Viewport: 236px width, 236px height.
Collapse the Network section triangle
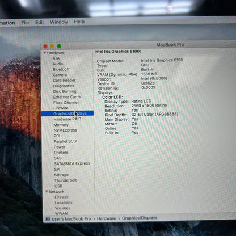coord(47,191)
